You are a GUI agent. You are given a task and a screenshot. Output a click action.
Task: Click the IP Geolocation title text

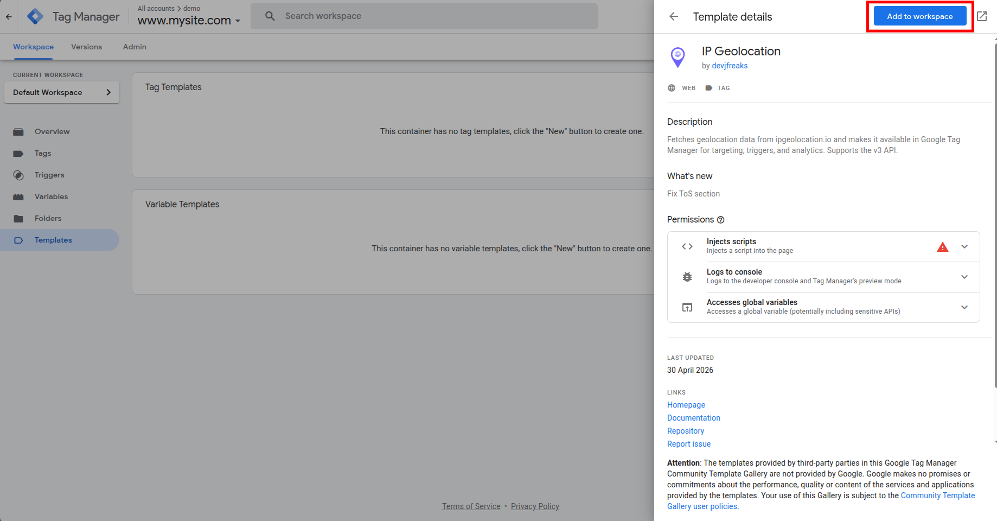[741, 51]
